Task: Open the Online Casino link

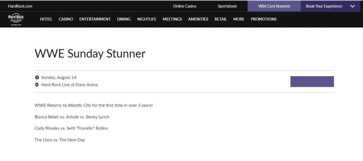Action: coord(185,6)
